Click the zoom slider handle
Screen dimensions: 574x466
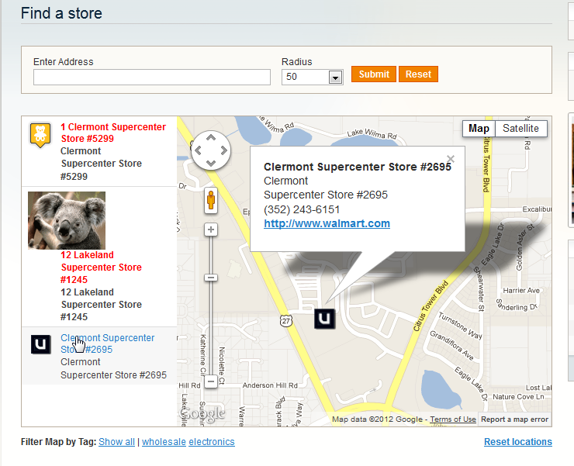(x=211, y=278)
